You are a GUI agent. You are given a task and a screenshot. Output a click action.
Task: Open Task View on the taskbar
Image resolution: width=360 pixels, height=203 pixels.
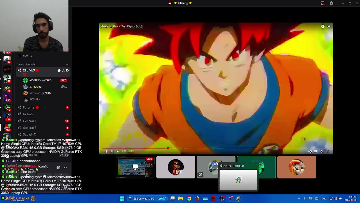173,198
